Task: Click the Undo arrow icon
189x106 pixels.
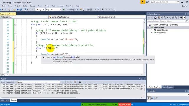Action: [x=25, y=9]
